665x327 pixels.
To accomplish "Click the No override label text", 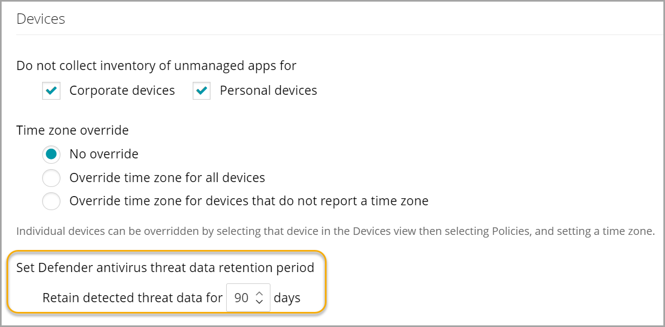I will (104, 154).
